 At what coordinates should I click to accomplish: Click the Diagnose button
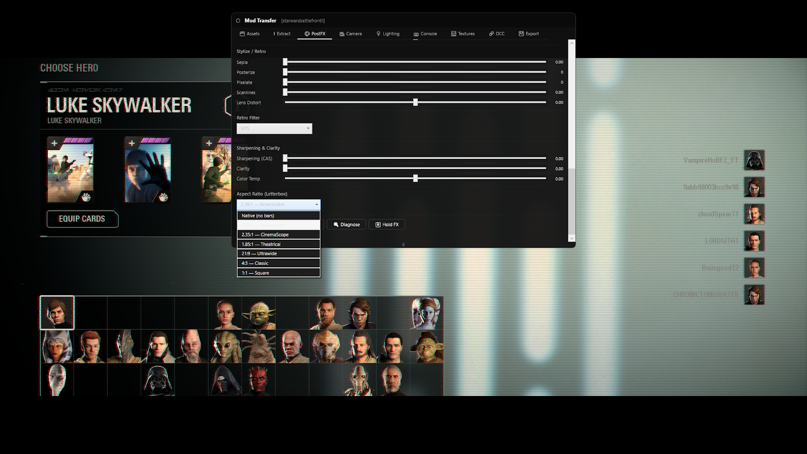click(346, 224)
